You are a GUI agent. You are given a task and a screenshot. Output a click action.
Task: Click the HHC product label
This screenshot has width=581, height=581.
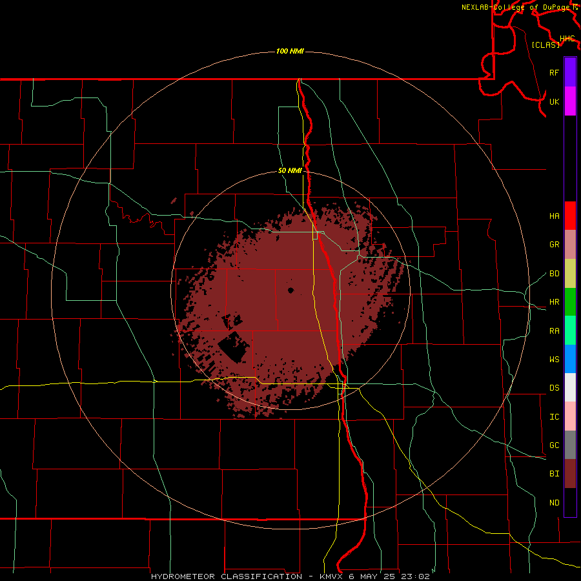click(x=567, y=38)
